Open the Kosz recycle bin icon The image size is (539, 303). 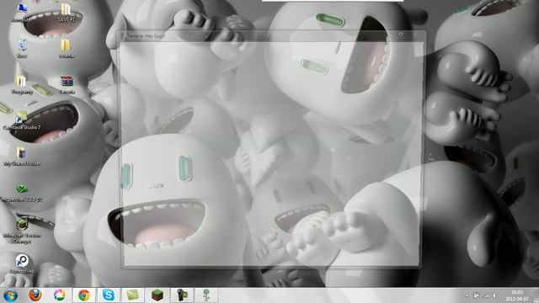[x=22, y=49]
